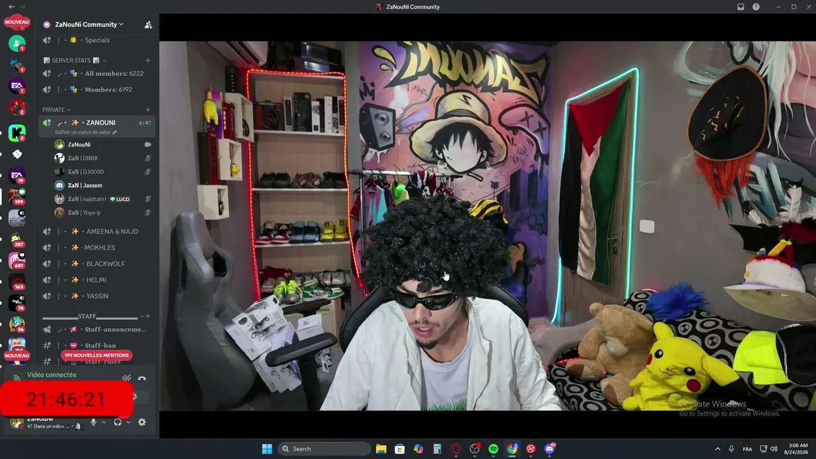Viewport: 816px width, 459px height.
Task: Join the YASSIN voice channel
Action: [97, 296]
